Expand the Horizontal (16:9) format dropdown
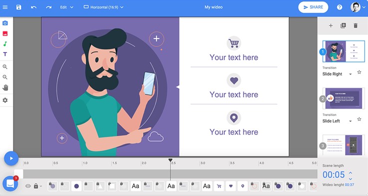 (x=104, y=7)
